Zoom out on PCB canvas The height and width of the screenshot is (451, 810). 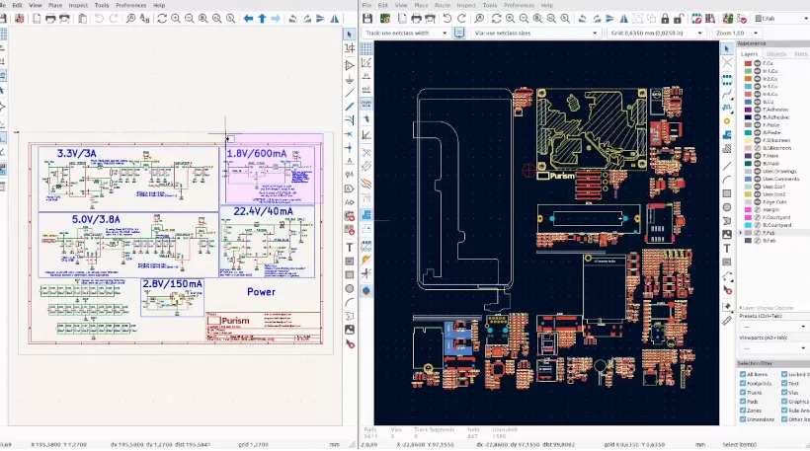click(x=524, y=19)
